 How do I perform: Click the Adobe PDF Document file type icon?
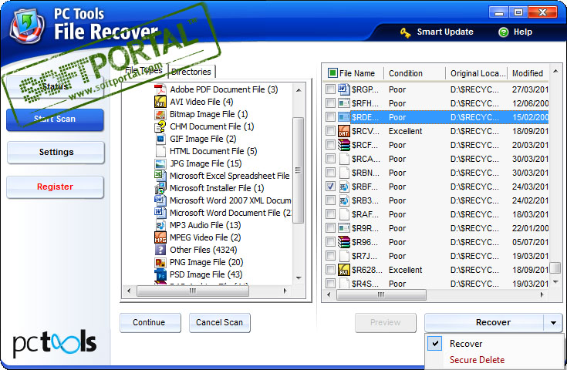[x=160, y=89]
